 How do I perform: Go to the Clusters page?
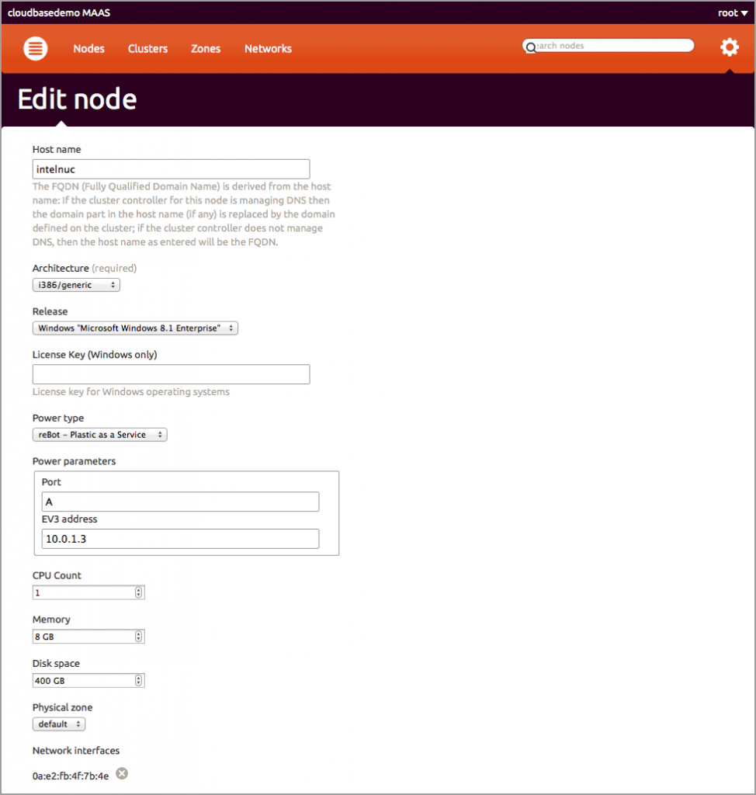[x=147, y=49]
